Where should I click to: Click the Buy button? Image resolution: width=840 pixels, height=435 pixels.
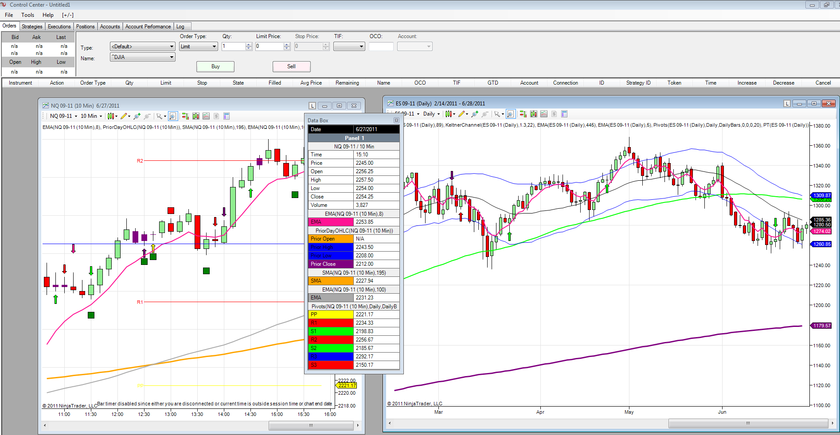click(215, 66)
